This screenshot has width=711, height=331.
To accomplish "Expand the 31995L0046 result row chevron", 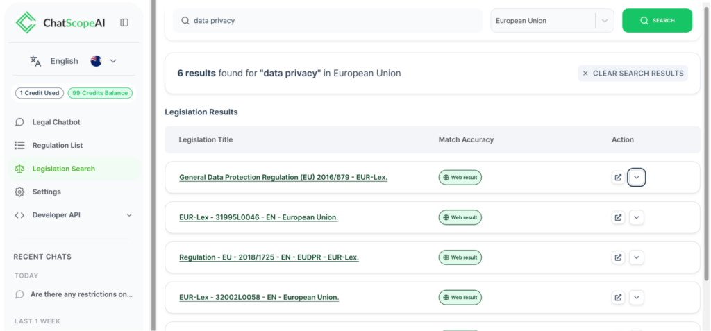I will [637, 217].
